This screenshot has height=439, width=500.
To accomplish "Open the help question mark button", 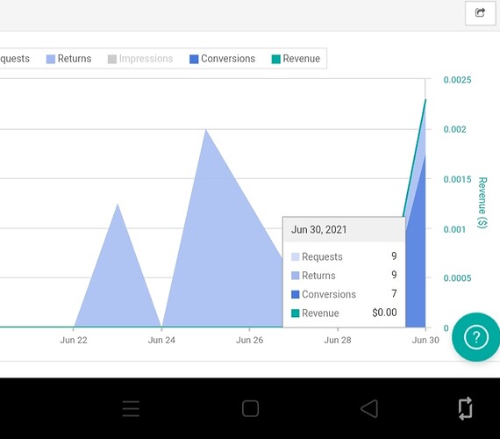I will (476, 337).
